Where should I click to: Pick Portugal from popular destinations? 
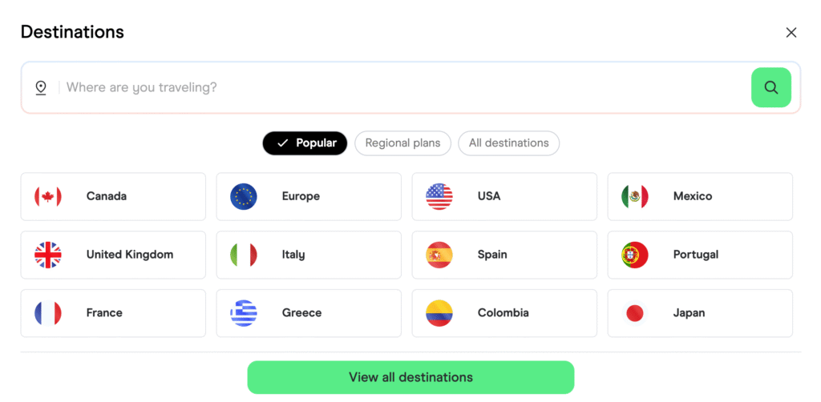700,255
